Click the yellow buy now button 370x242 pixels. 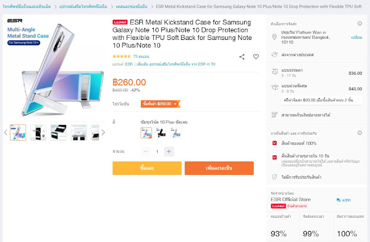click(x=147, y=168)
